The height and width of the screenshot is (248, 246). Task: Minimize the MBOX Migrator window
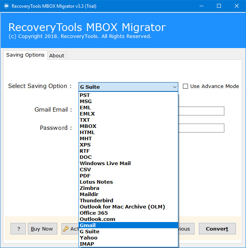(x=201, y=6)
